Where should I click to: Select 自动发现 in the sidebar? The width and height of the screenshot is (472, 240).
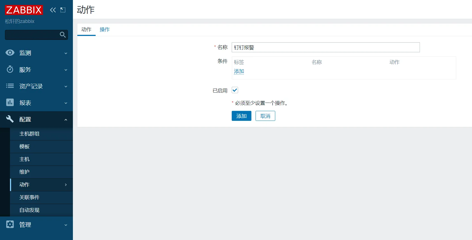click(29, 210)
